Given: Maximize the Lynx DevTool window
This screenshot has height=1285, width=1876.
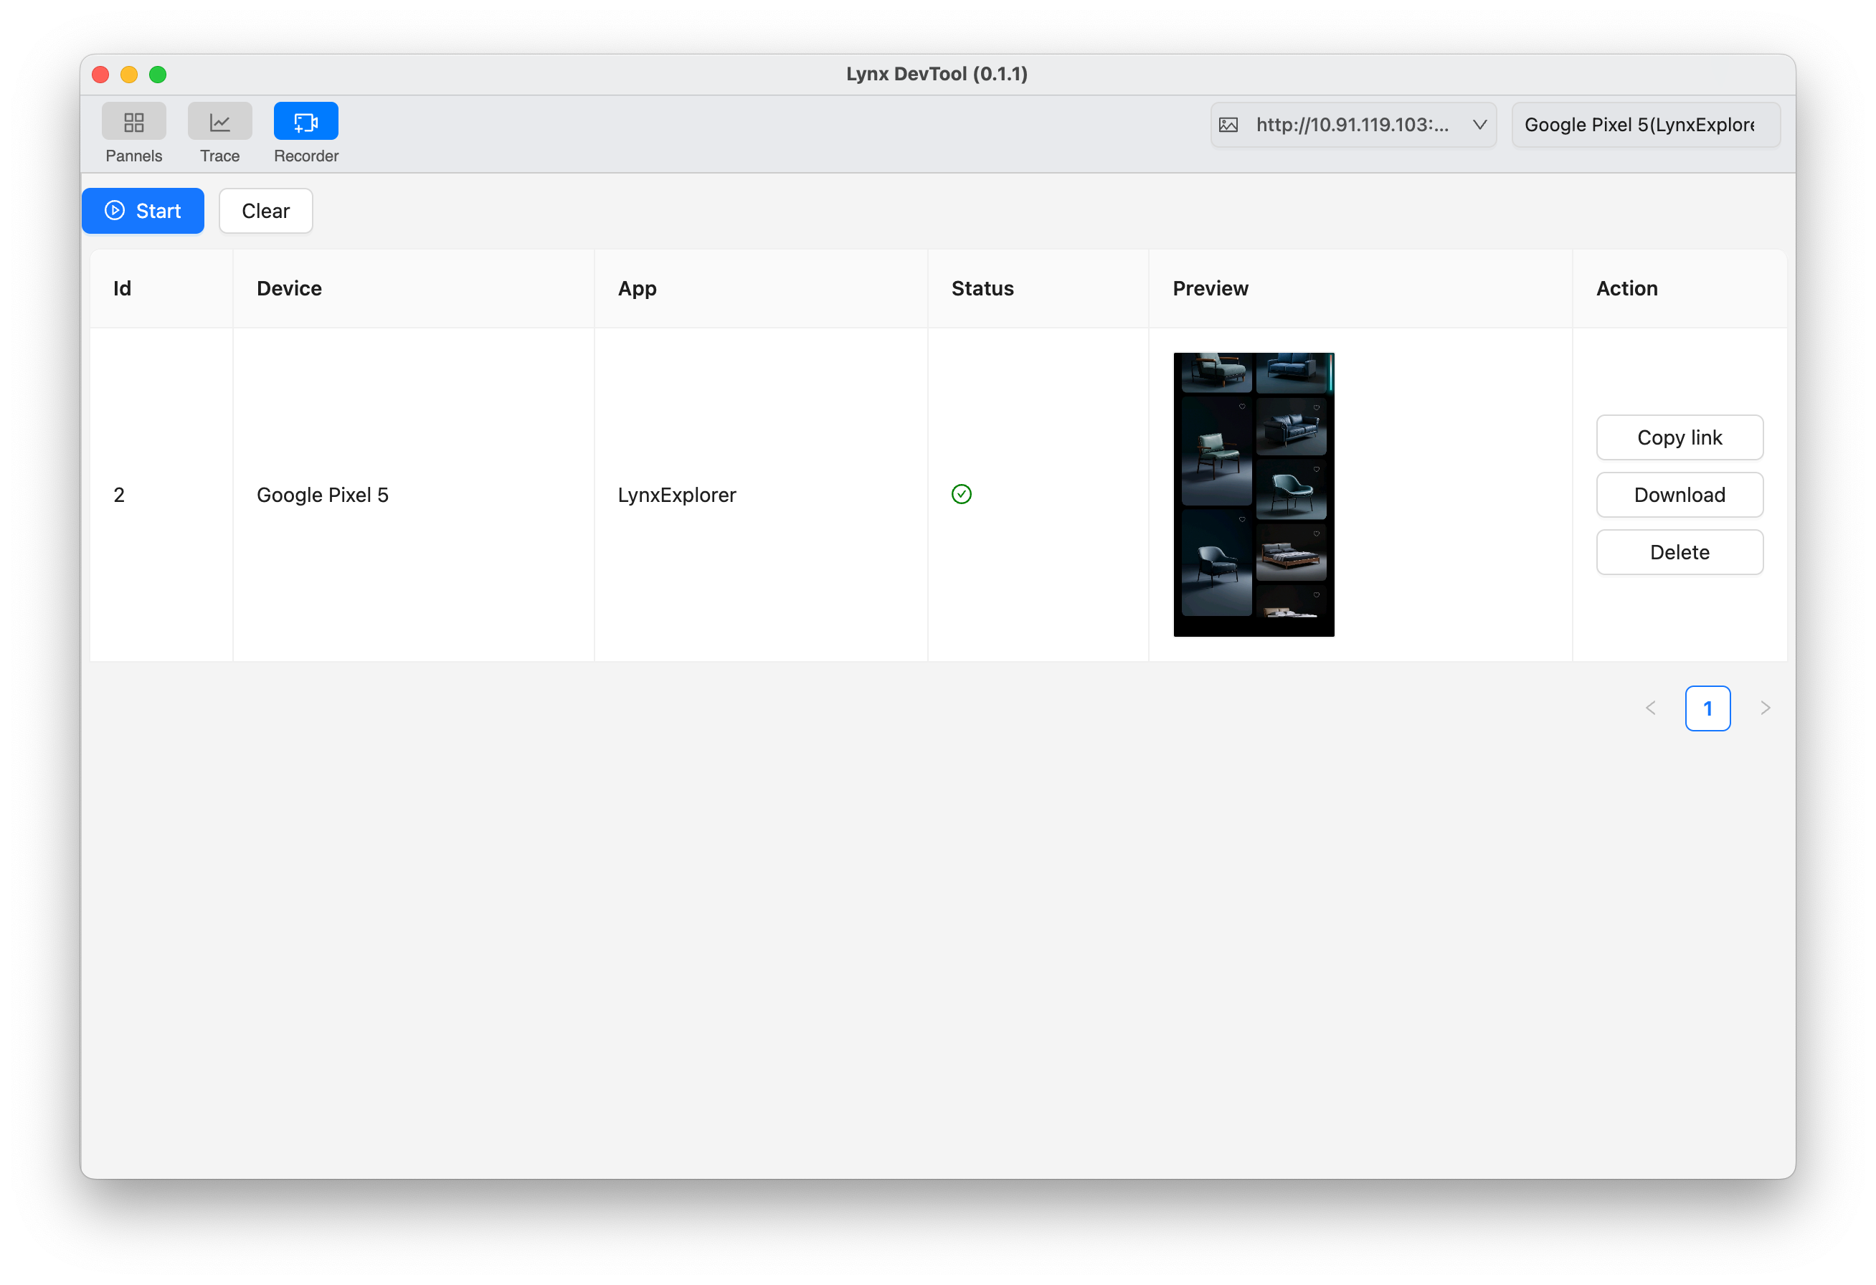Looking at the screenshot, I should (x=158, y=75).
